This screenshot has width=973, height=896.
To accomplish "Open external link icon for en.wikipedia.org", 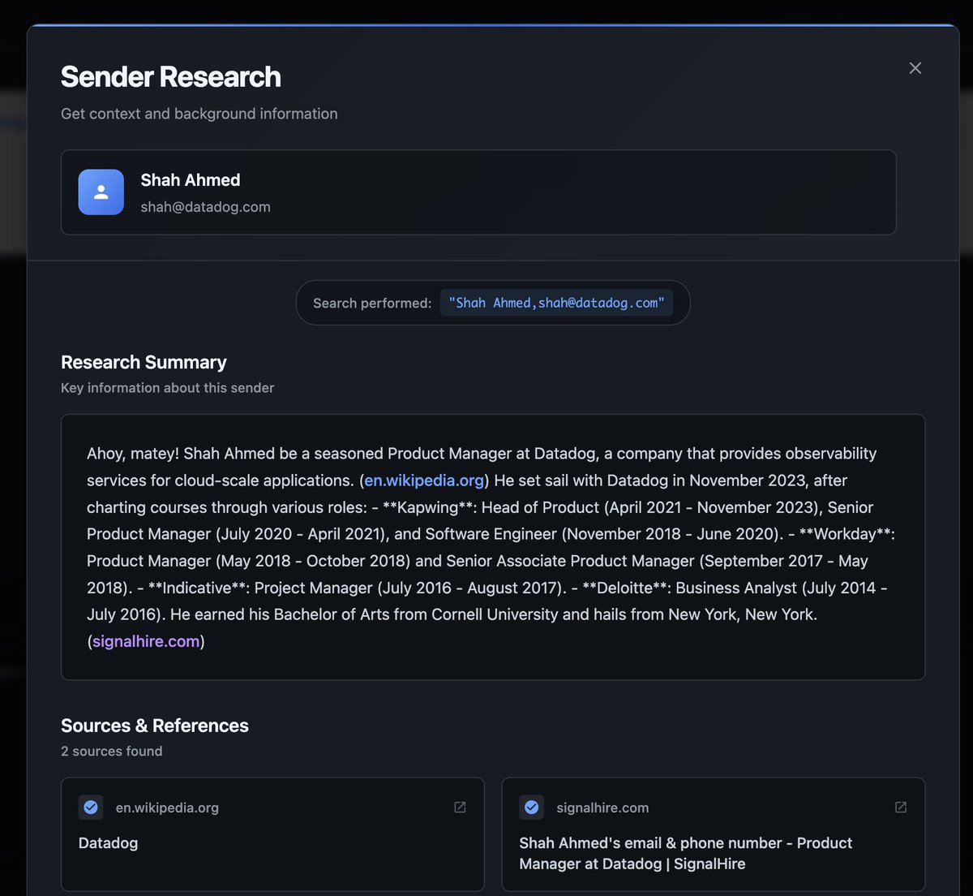I will pos(460,808).
